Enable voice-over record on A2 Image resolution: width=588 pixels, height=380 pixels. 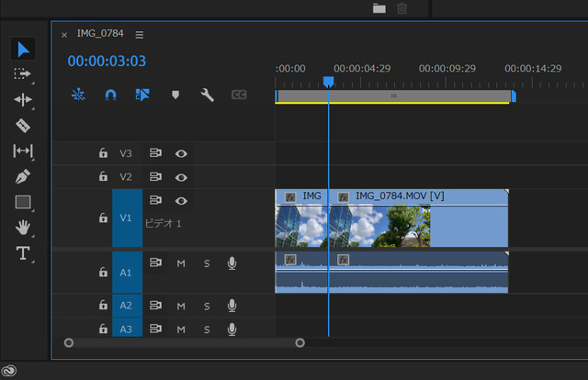coord(232,306)
